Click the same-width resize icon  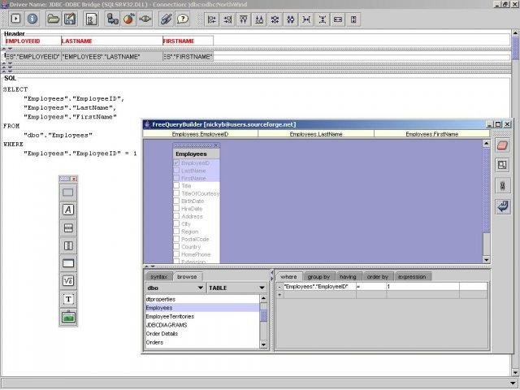click(338, 19)
